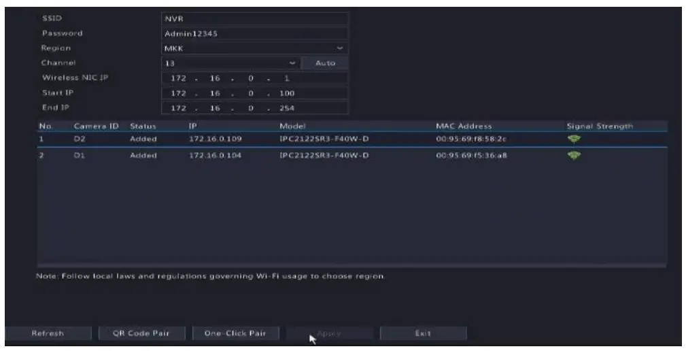The image size is (686, 351).
Task: Click the Wireless NIC IP field
Action: [255, 78]
